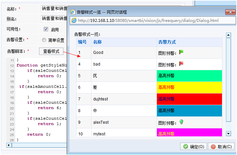Select the 中 name cell
The width and height of the screenshot is (237, 155).
[x=124, y=111]
